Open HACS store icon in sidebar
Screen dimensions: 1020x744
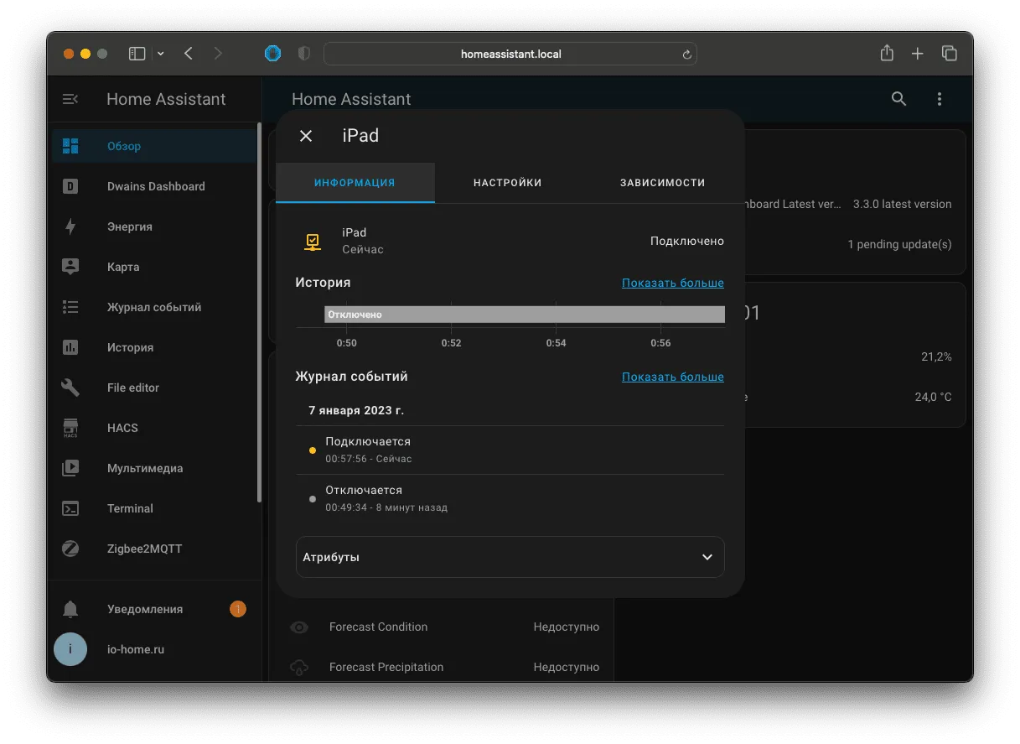coord(70,428)
